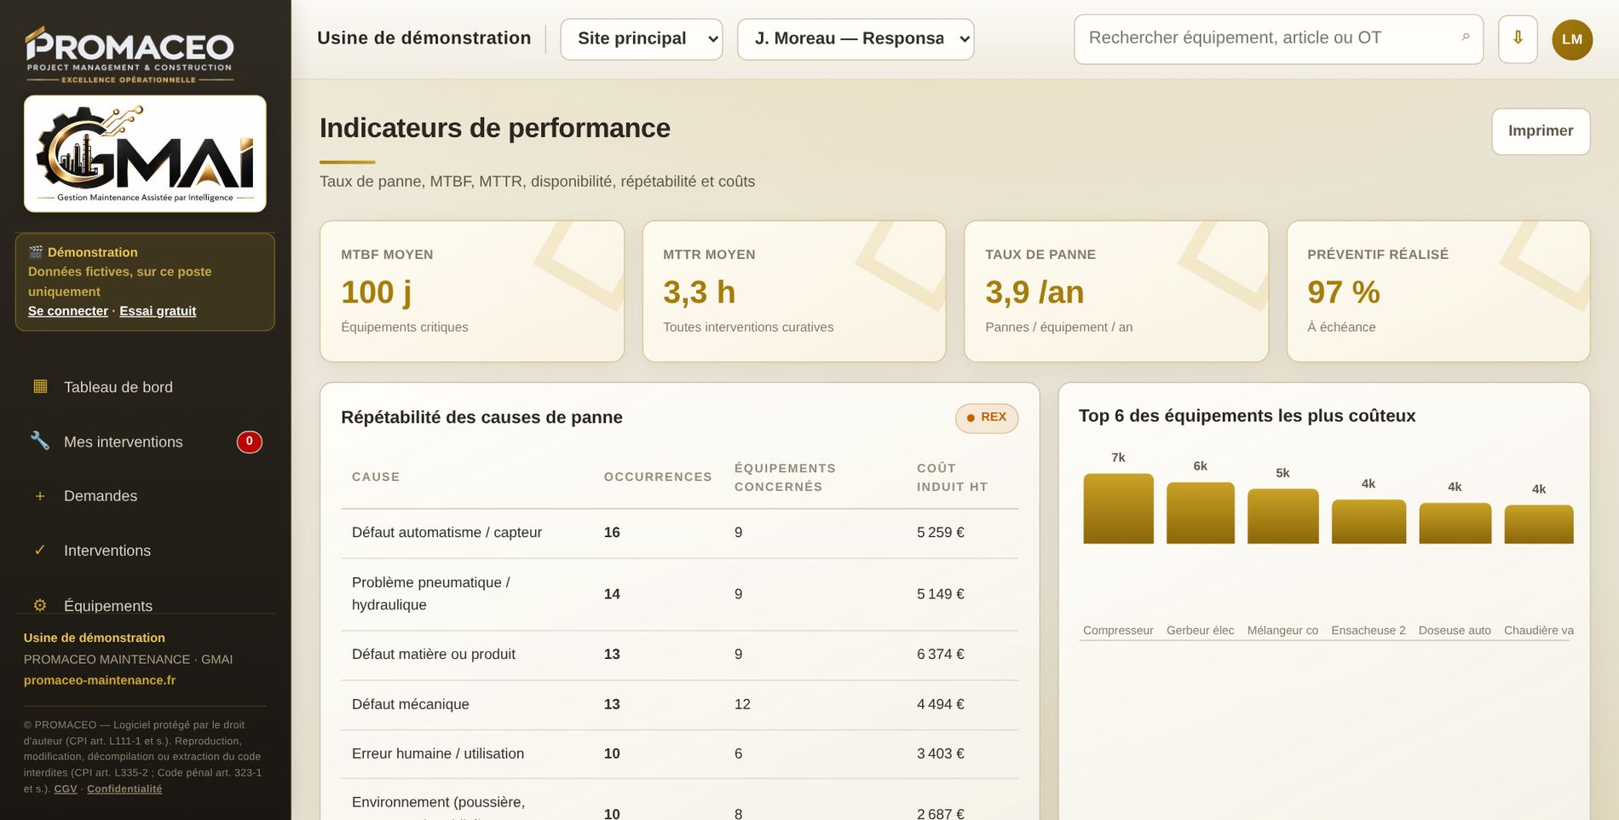The image size is (1619, 820).
Task: Click the PROMACEO logo in sidebar
Action: 130,55
